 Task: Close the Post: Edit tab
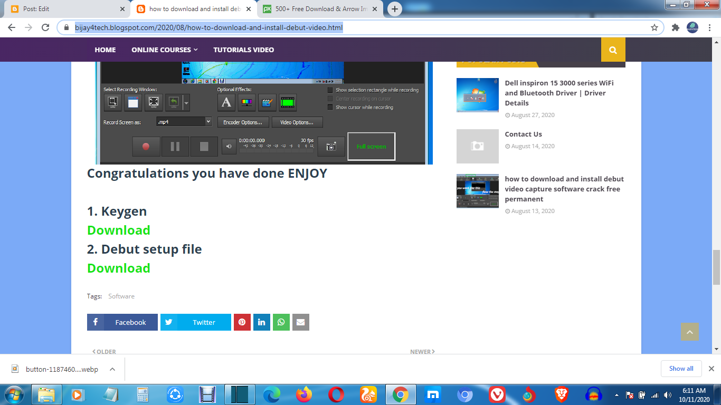pos(122,9)
